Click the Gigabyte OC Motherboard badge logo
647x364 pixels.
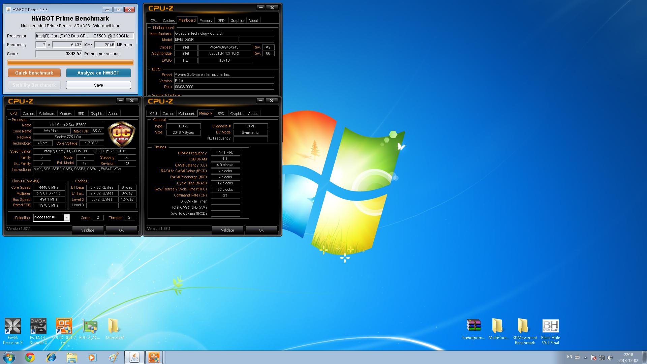point(121,135)
